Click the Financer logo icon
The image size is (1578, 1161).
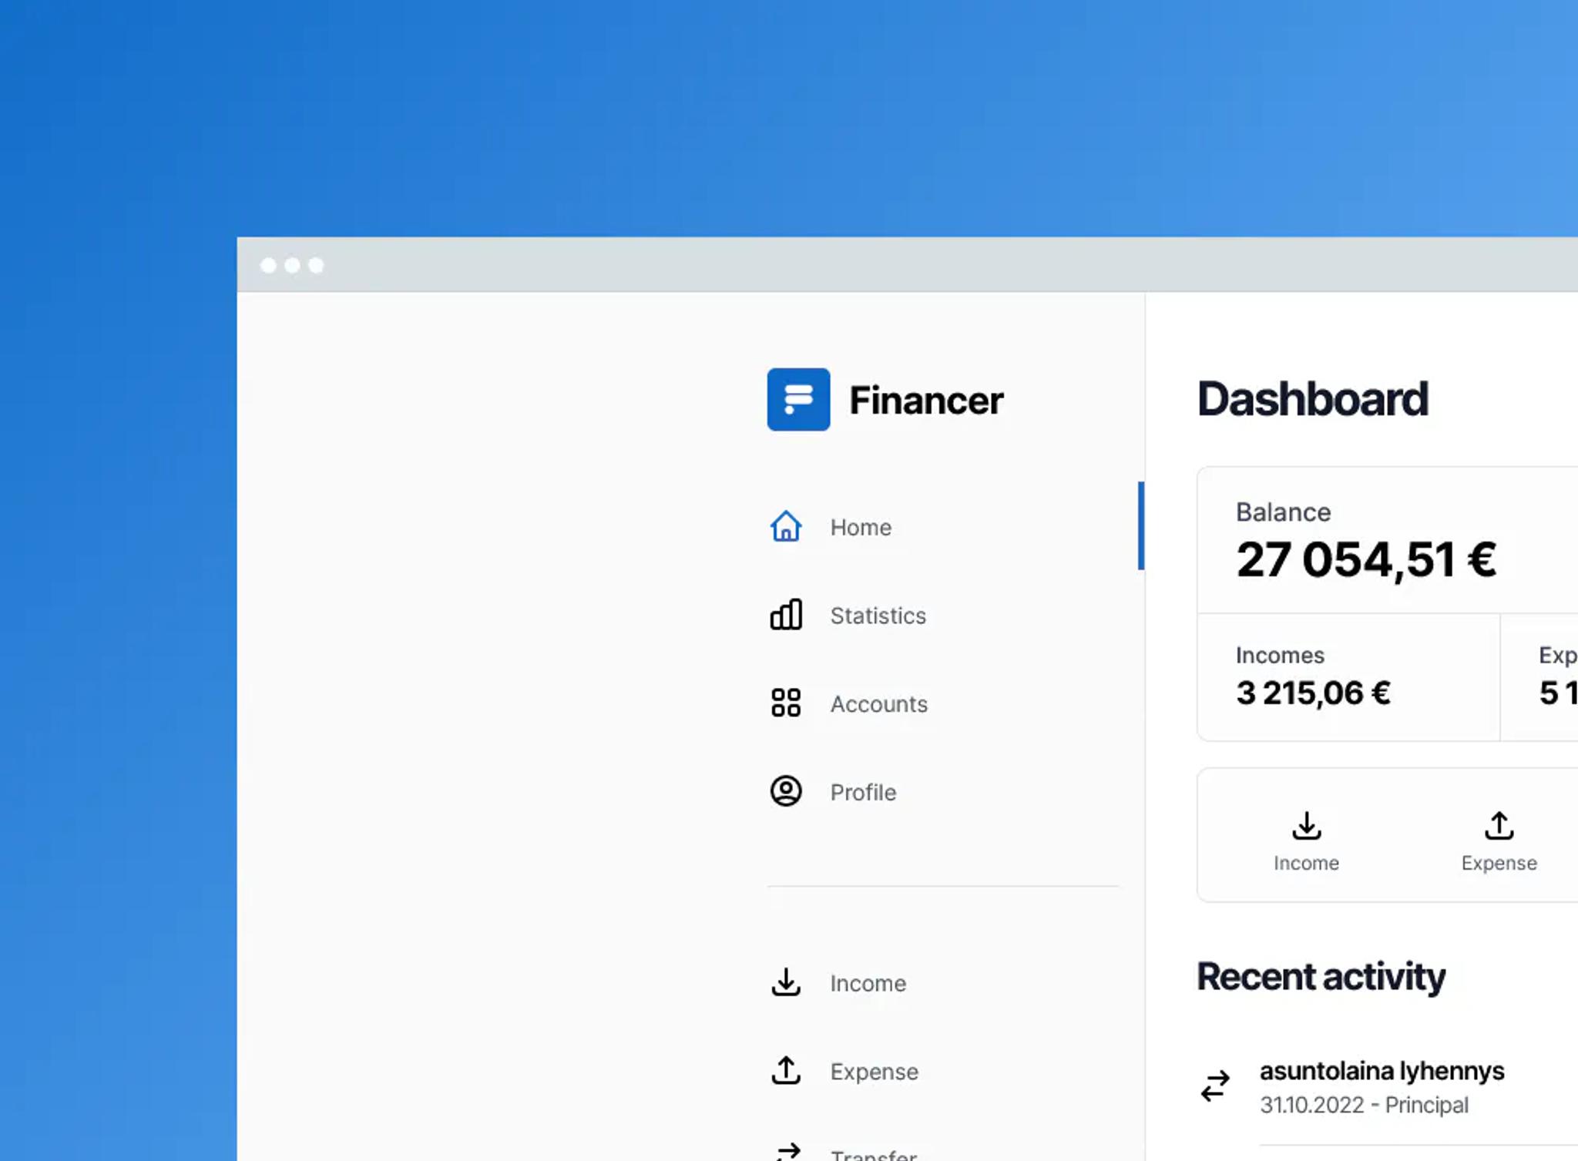coord(798,399)
